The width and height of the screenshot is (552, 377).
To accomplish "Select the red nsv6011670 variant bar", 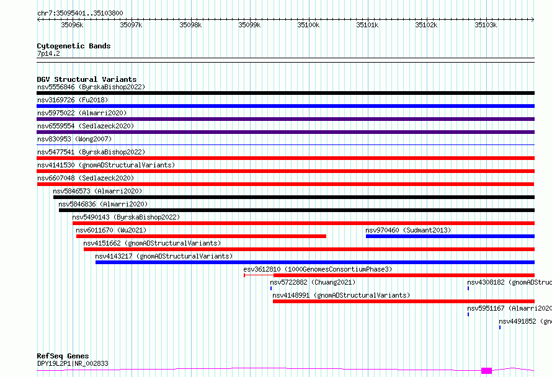I will click(202, 236).
